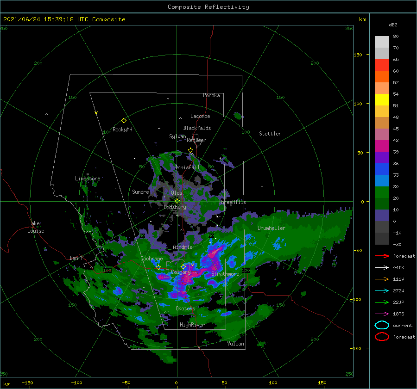Click the Drumheller city label
The height and width of the screenshot is (389, 417).
tap(272, 228)
